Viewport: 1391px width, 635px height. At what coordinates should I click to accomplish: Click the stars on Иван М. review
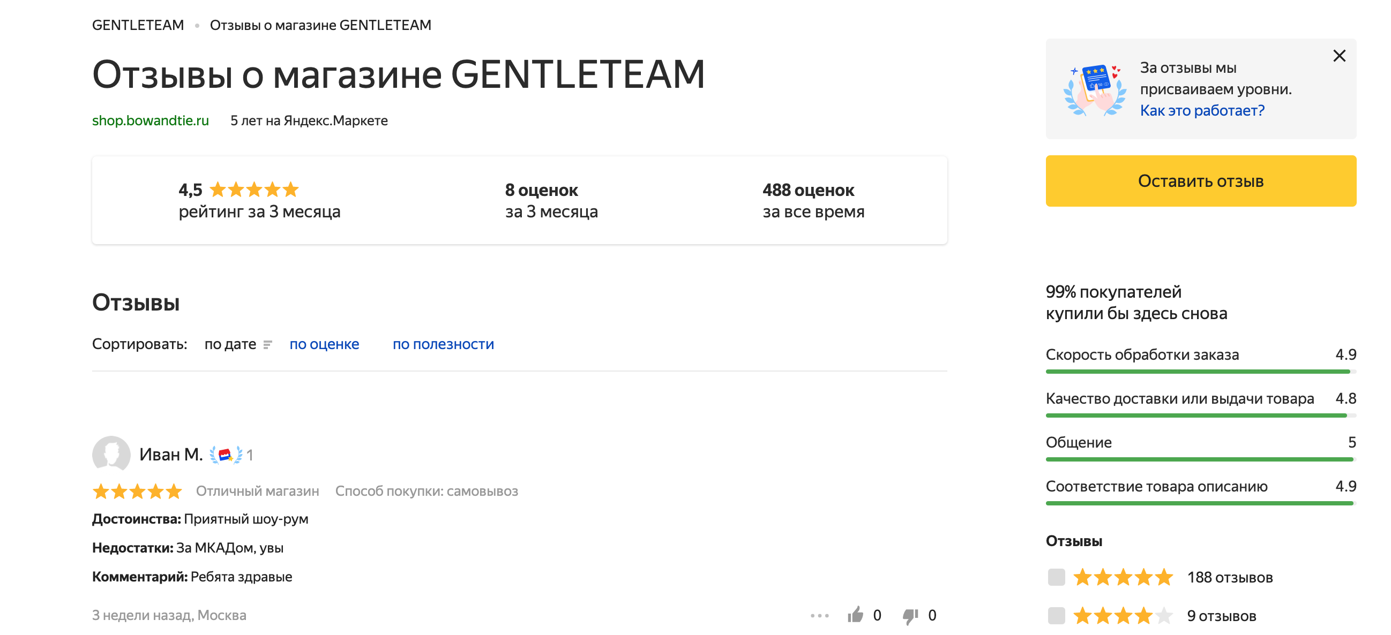137,491
